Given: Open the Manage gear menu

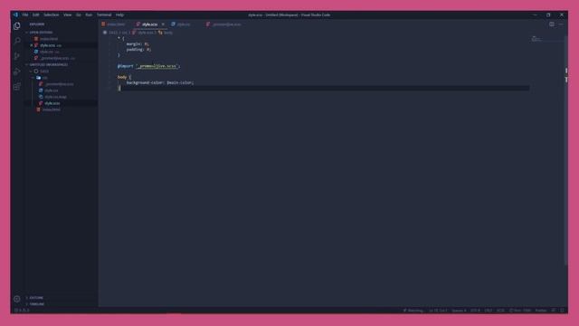Looking at the screenshot, I should [17, 299].
